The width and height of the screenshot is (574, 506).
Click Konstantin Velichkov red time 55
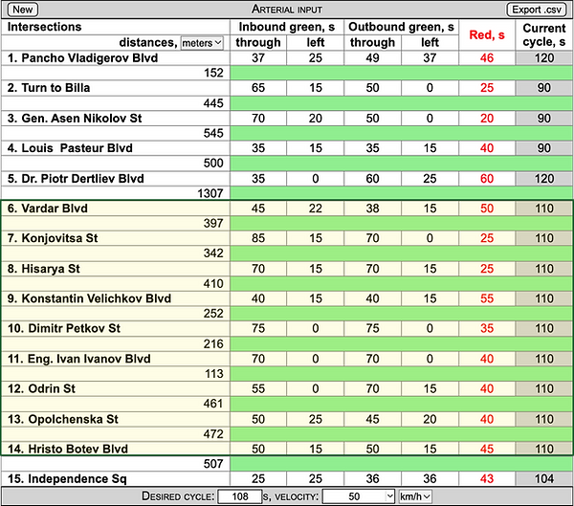tap(487, 298)
